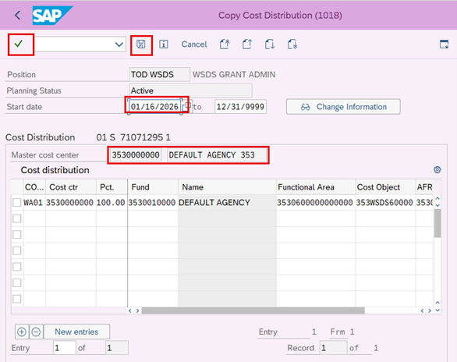
Task: Jump to first page icon
Action: tap(225, 44)
